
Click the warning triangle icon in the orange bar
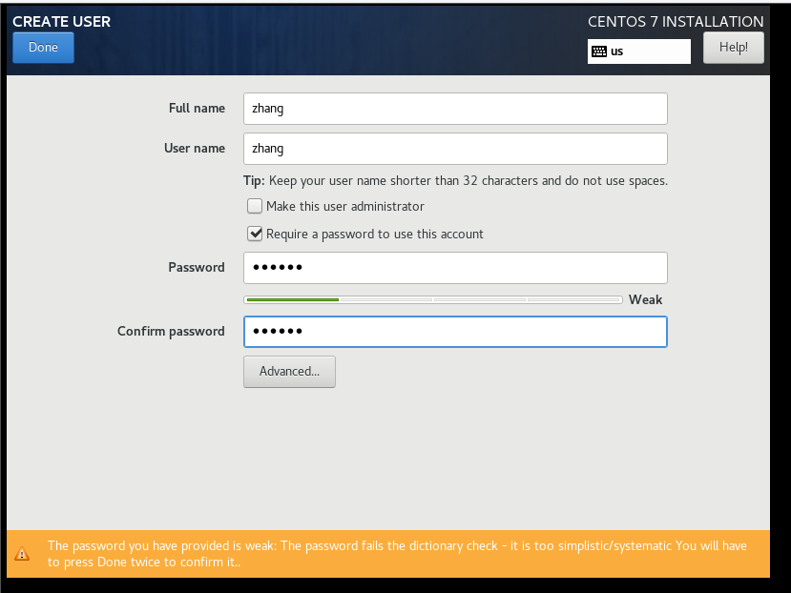(22, 554)
